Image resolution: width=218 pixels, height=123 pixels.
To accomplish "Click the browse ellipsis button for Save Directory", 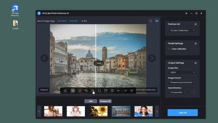I will (188, 92).
